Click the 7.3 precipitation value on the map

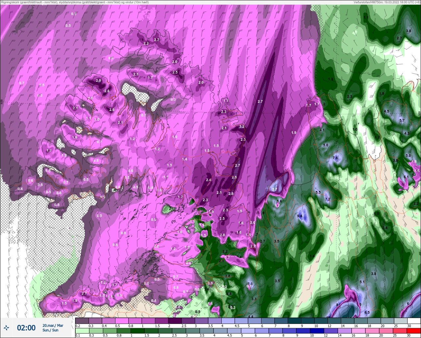[x=250, y=284]
